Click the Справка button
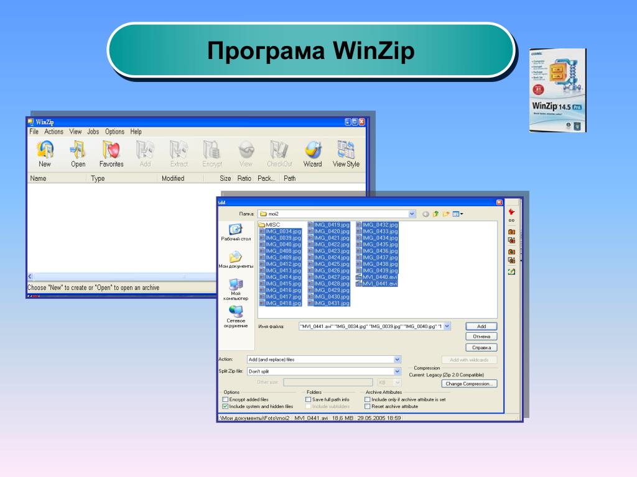 coord(481,348)
